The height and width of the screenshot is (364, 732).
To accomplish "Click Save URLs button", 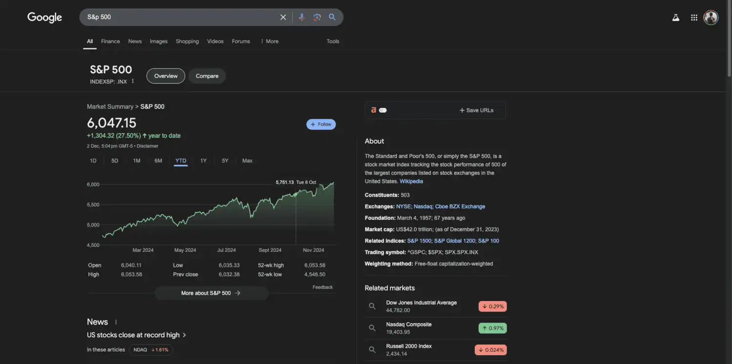I will [x=476, y=110].
